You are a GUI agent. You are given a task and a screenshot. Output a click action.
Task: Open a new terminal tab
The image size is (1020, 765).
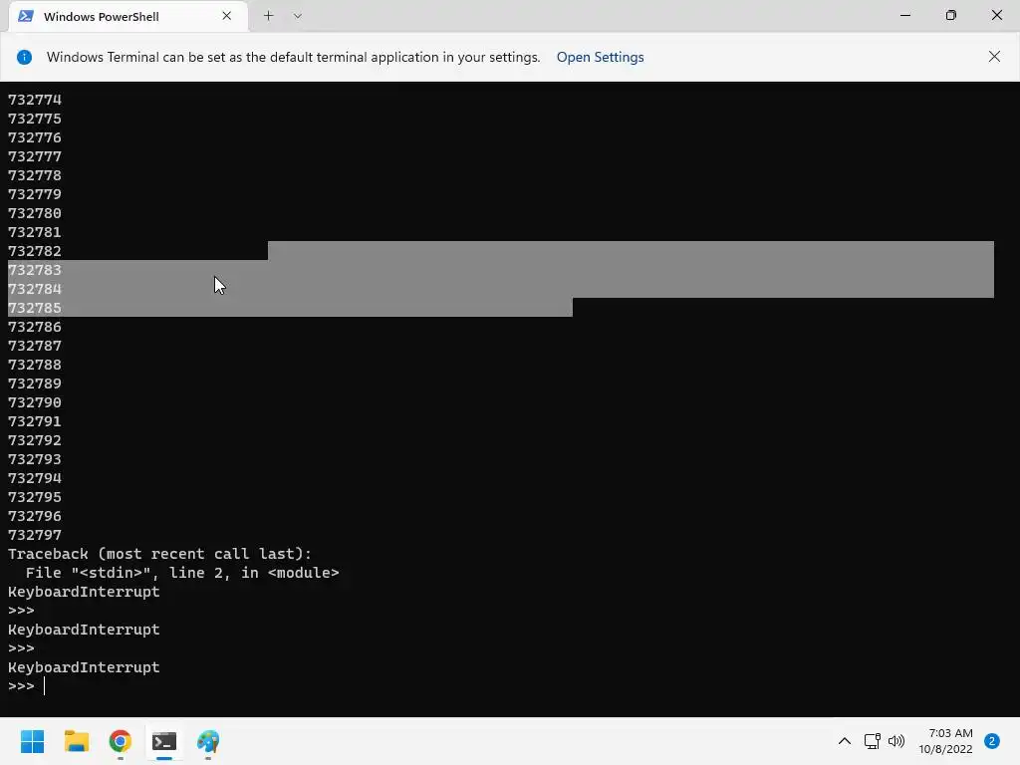(268, 16)
